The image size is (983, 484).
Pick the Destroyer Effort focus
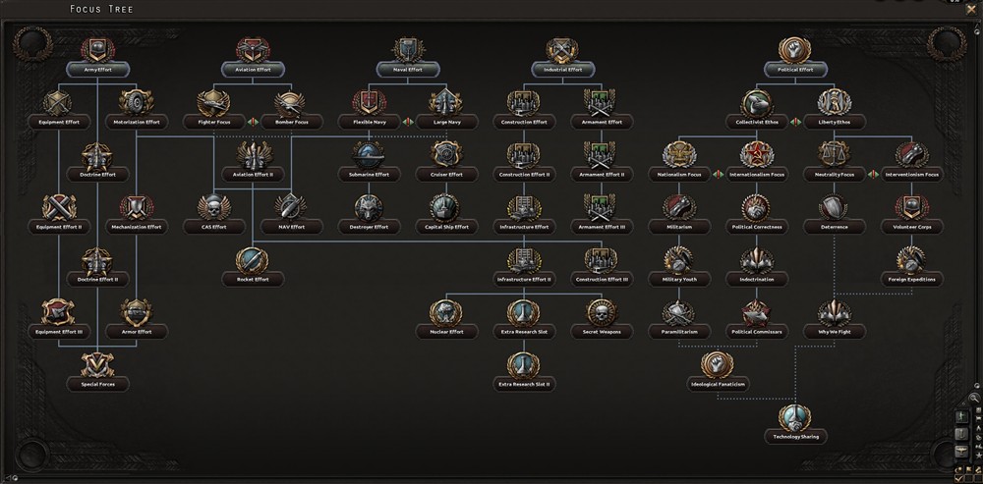370,207
